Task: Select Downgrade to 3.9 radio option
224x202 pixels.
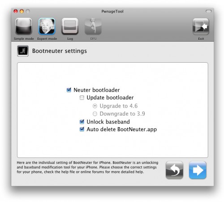Action: (95, 114)
